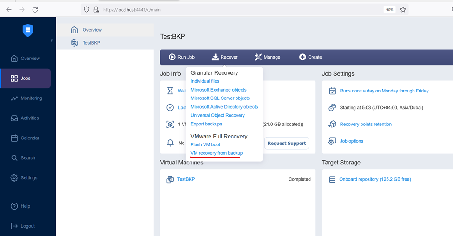Select Individual files recovery option

pyautogui.click(x=205, y=81)
